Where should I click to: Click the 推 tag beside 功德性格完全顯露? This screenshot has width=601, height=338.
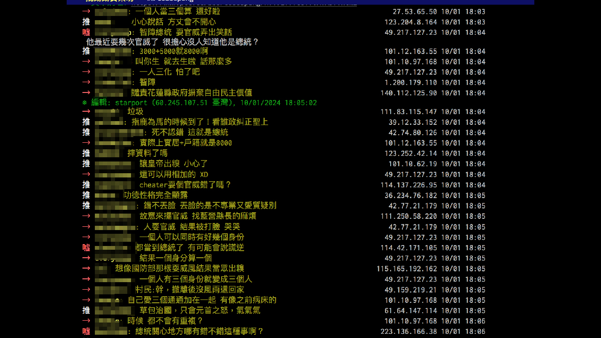[86, 195]
